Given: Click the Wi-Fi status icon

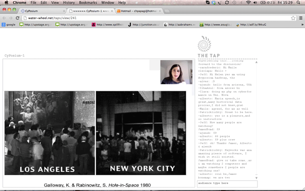Looking at the screenshot, I should 248,3.
